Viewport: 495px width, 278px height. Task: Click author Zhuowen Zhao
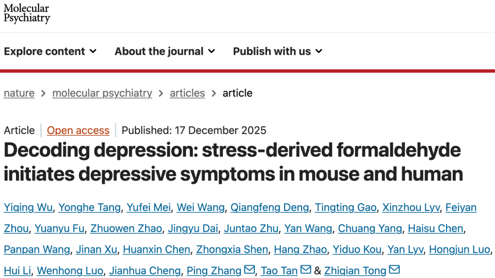[126, 228]
